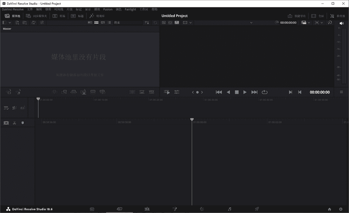Click the jog scrub control in the transport bar
This screenshot has height=213, width=349.
coord(198,92)
